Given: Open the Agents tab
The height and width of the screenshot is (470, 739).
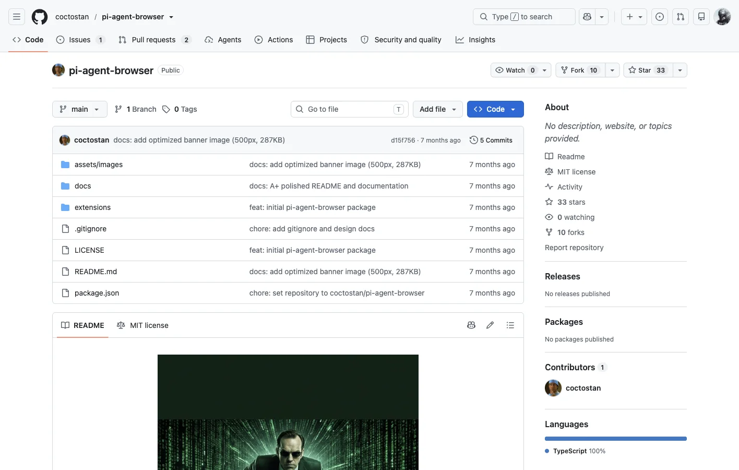Looking at the screenshot, I should [223, 40].
